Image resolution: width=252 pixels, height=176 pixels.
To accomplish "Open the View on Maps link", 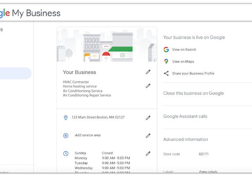I will 183,62.
